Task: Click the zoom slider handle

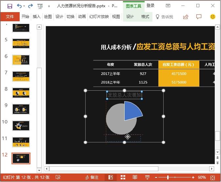Action: point(168,177)
